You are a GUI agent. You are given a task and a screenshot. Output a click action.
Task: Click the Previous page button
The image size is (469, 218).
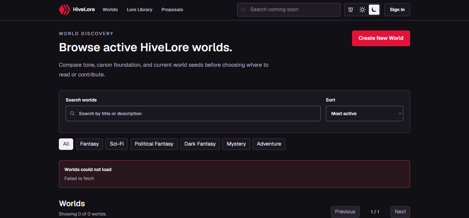pos(345,212)
